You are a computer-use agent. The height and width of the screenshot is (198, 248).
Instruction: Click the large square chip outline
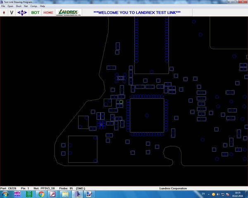coord(148,115)
